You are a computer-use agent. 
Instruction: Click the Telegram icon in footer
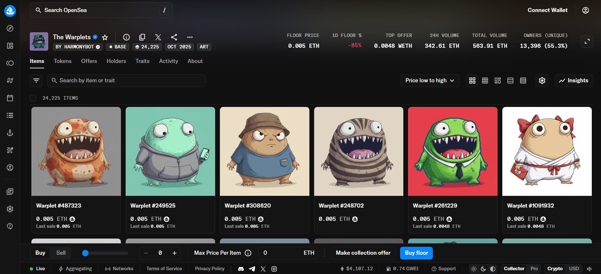pyautogui.click(x=252, y=269)
